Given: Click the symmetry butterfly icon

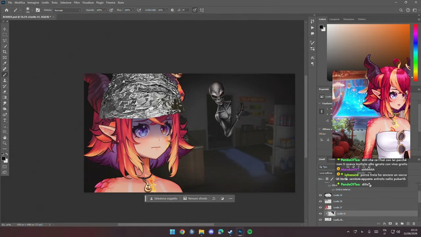Looking at the screenshot, I should 202,10.
